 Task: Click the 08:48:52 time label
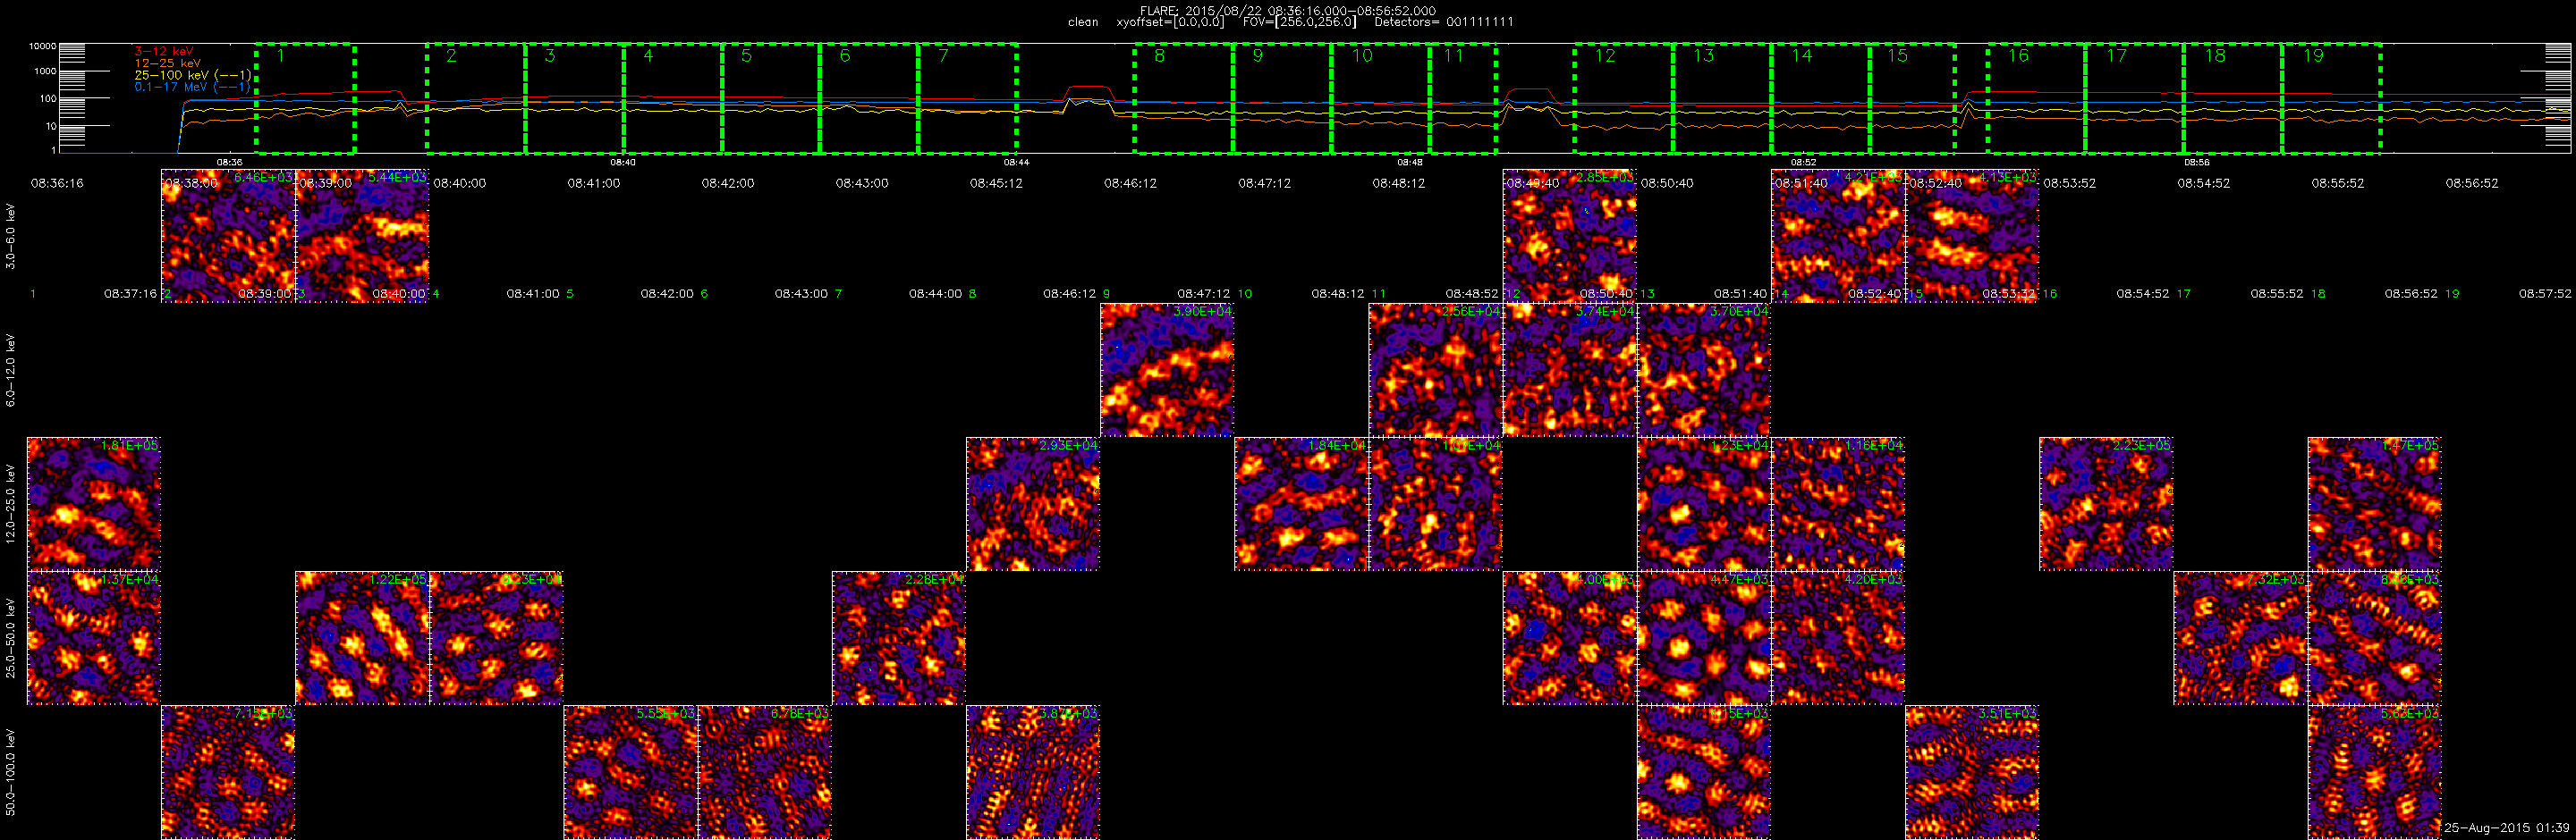(1472, 294)
